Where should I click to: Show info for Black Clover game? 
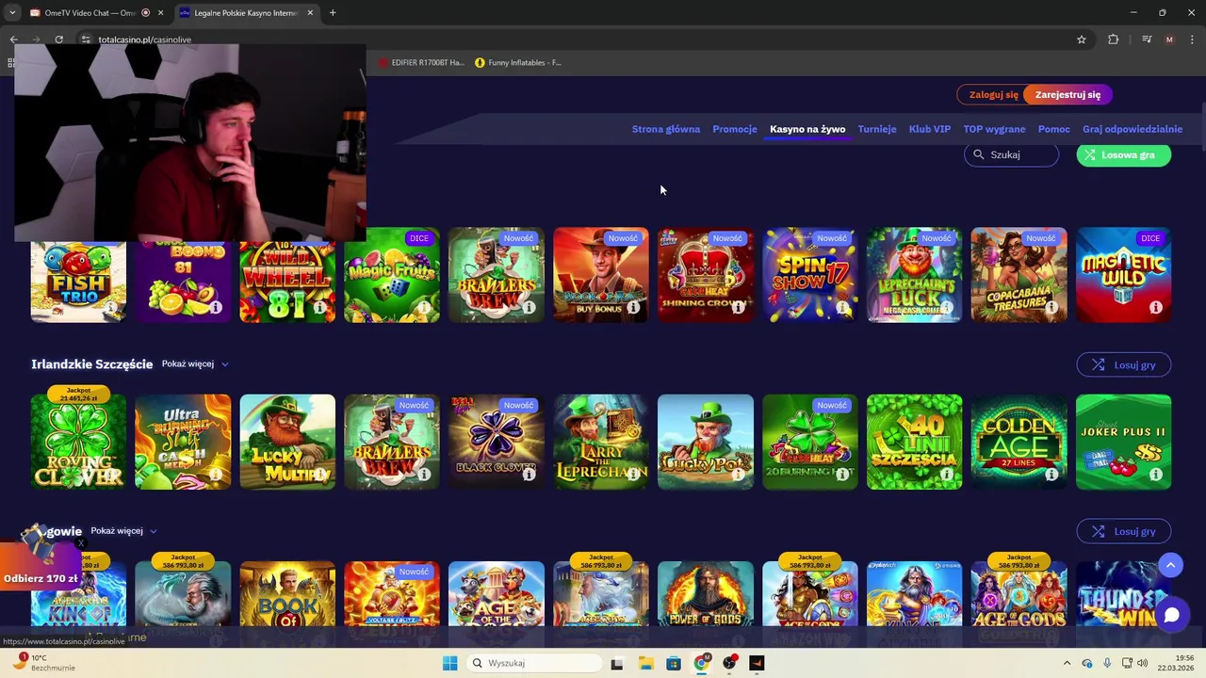(x=529, y=474)
